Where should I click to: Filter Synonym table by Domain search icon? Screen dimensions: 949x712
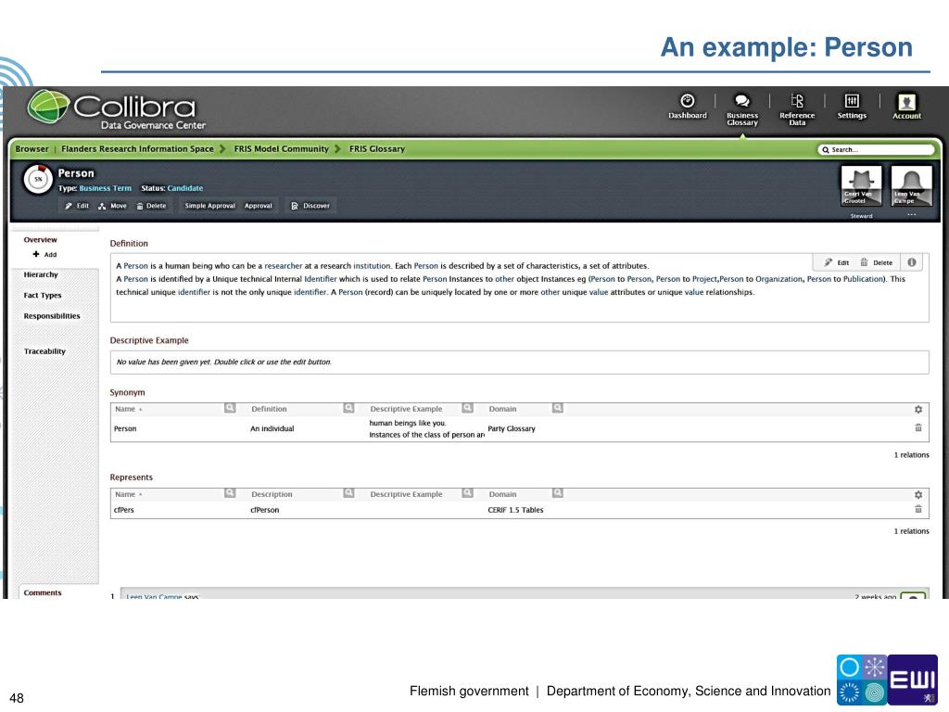(557, 408)
